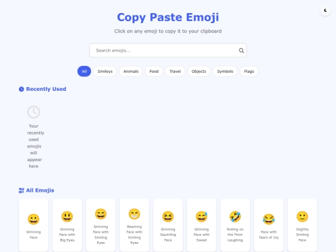
Task: Click the Recently Used heading text
Action: (x=46, y=89)
